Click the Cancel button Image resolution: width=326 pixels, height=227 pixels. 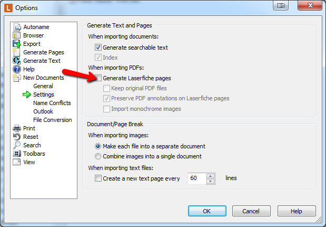(x=251, y=211)
